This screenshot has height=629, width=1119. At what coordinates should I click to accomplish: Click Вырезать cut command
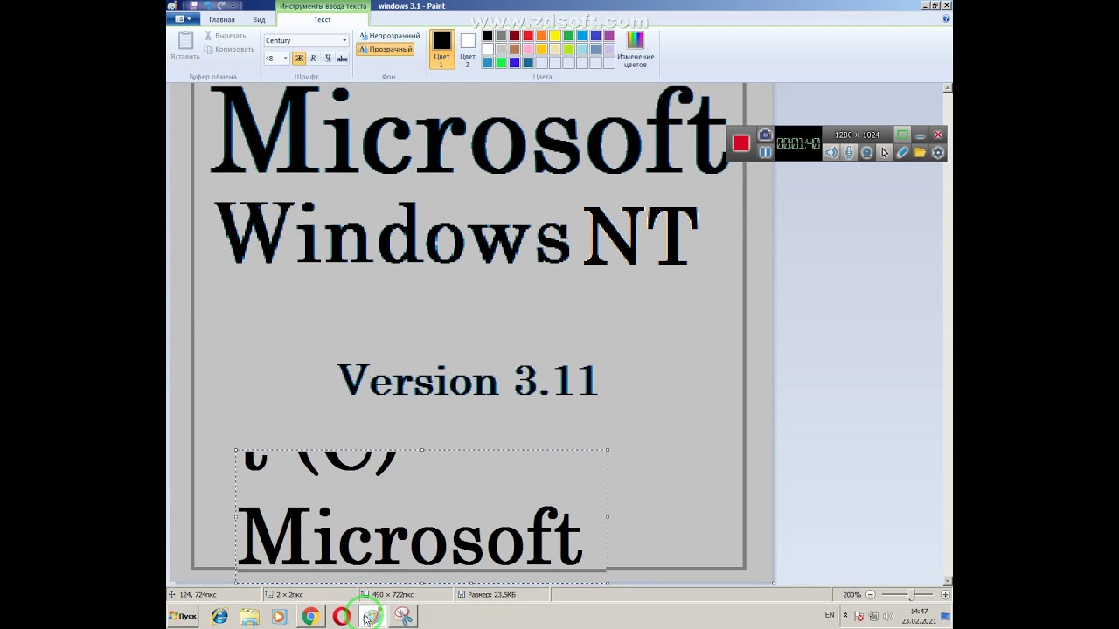point(226,36)
